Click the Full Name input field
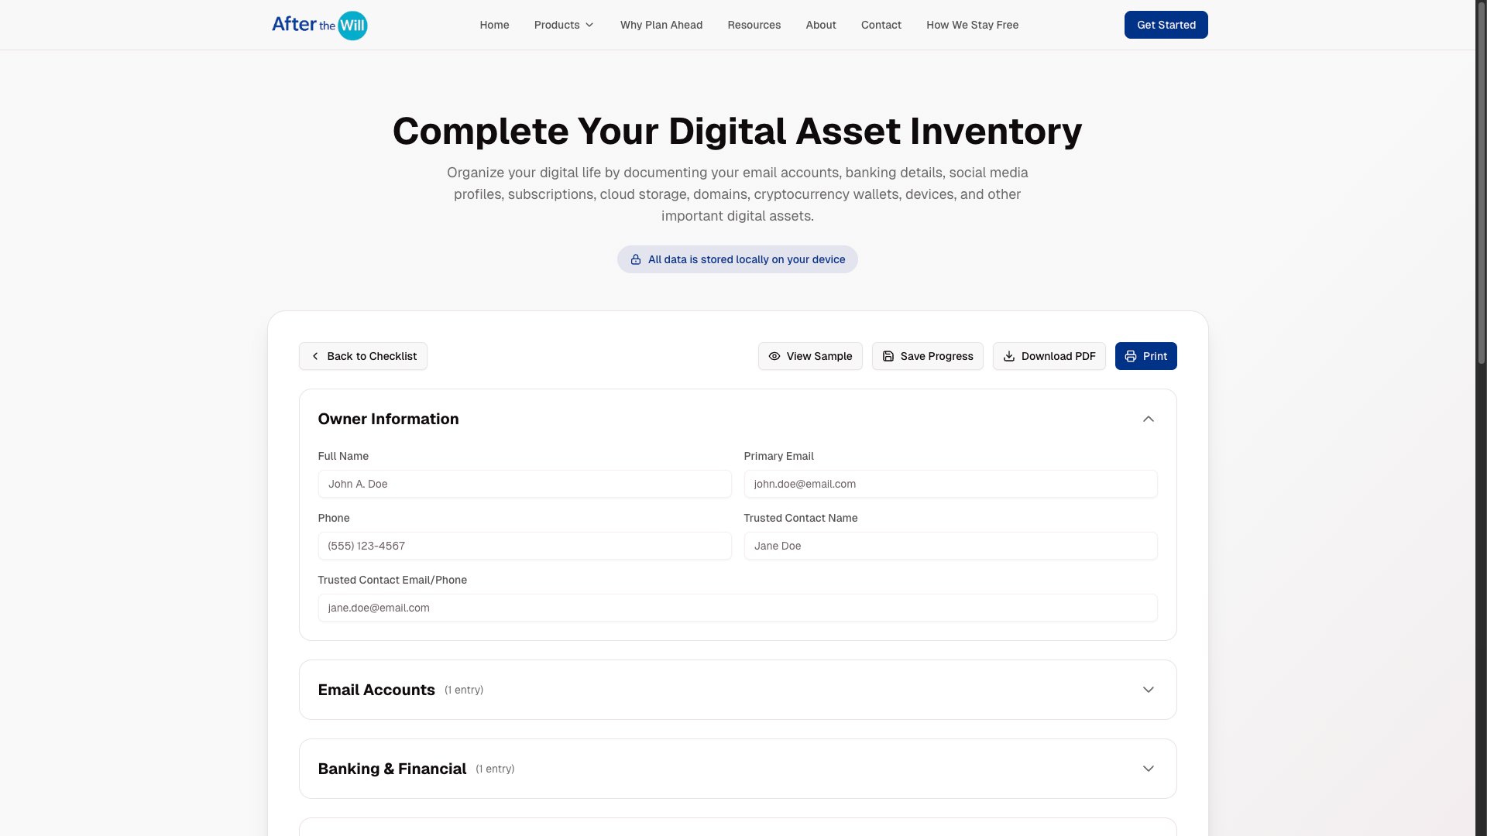 [x=524, y=484]
